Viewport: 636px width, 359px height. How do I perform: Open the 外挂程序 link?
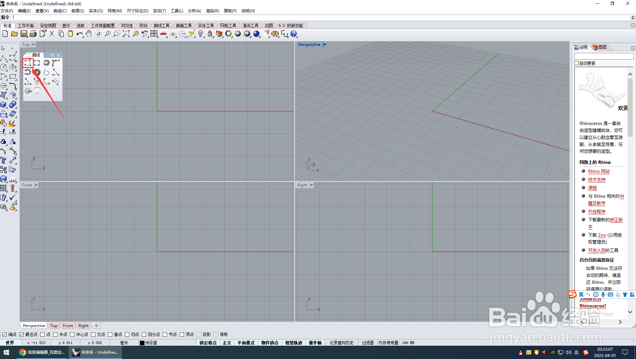(x=596, y=212)
